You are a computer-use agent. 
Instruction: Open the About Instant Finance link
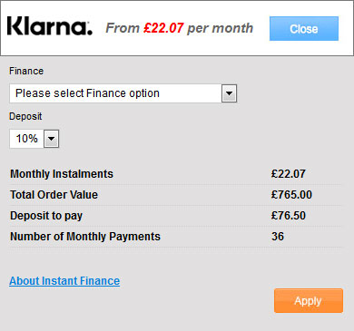[x=64, y=281]
